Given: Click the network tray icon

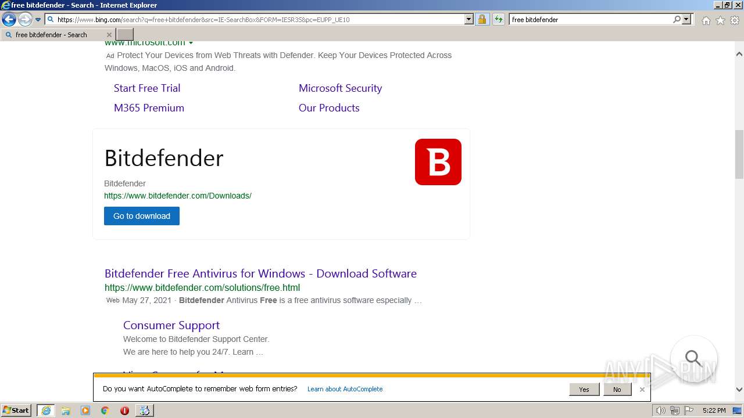Looking at the screenshot, I should point(675,410).
